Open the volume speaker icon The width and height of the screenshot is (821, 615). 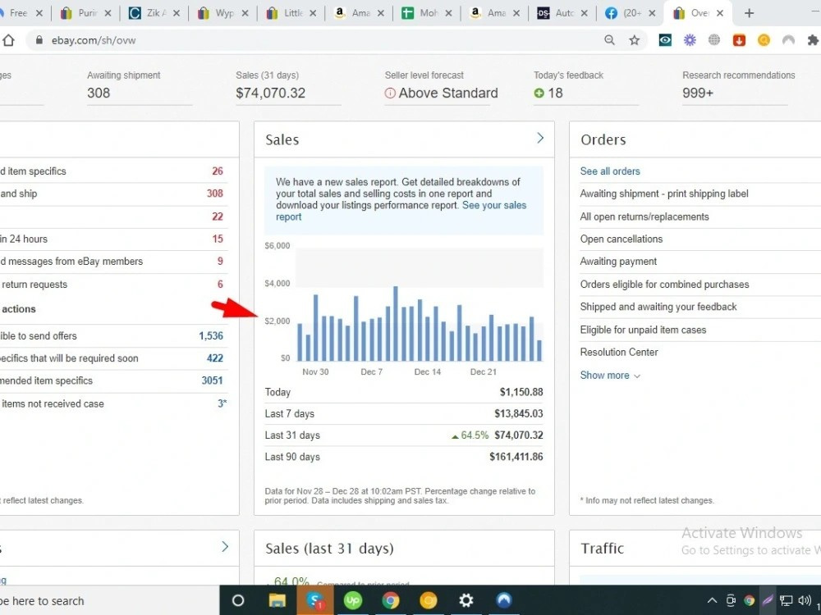click(x=805, y=600)
